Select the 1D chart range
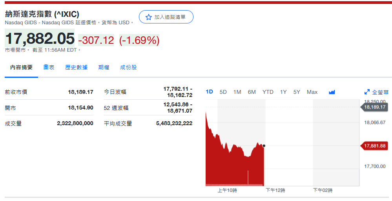Viewport: 392px width, 201px height. coord(210,92)
